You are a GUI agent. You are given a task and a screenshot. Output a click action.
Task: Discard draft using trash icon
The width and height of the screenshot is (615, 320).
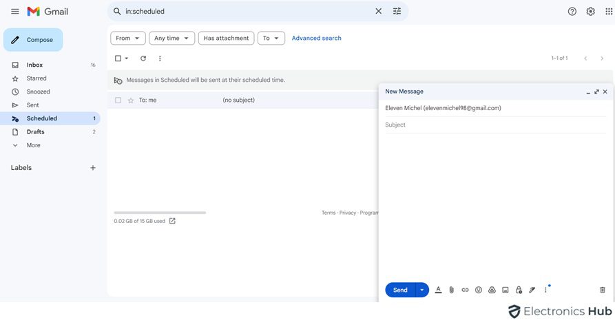point(603,290)
